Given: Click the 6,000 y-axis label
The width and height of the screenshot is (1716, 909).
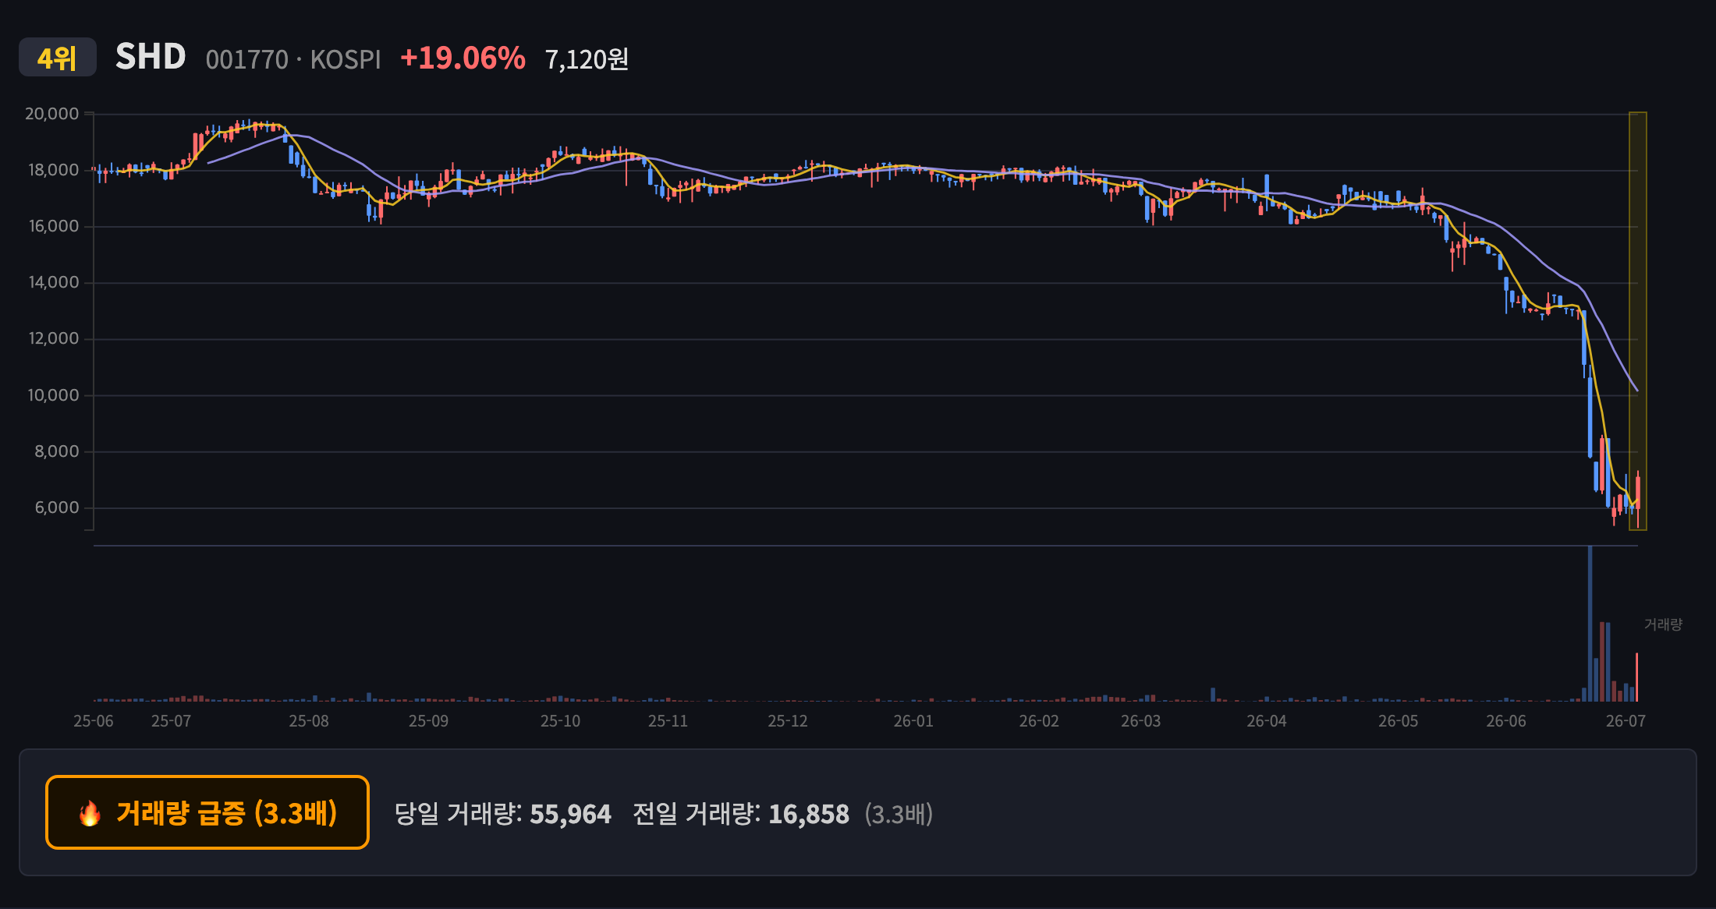Looking at the screenshot, I should tap(57, 508).
